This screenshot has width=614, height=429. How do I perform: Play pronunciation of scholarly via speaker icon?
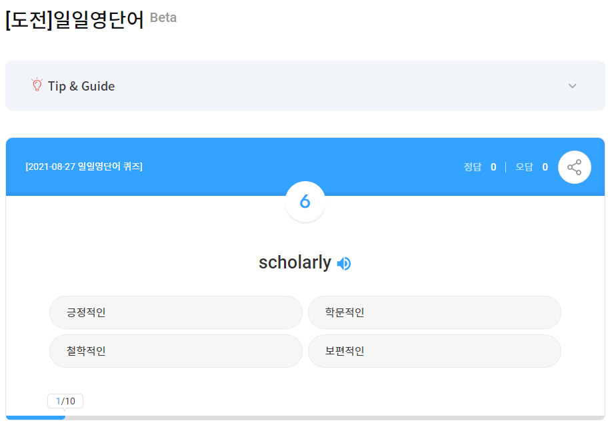(344, 264)
